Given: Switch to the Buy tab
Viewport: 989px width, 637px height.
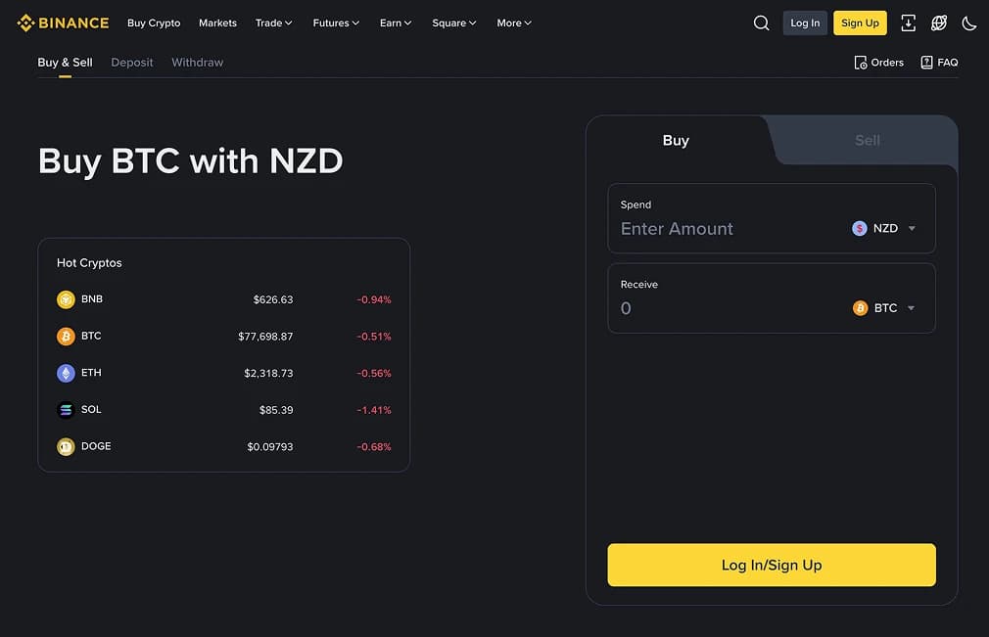Looking at the screenshot, I should point(675,141).
